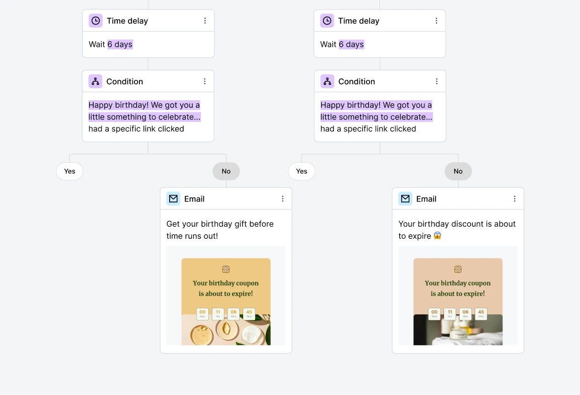Select the Yes branch of the left Condition
Viewport: 580px width, 395px height.
tap(69, 171)
